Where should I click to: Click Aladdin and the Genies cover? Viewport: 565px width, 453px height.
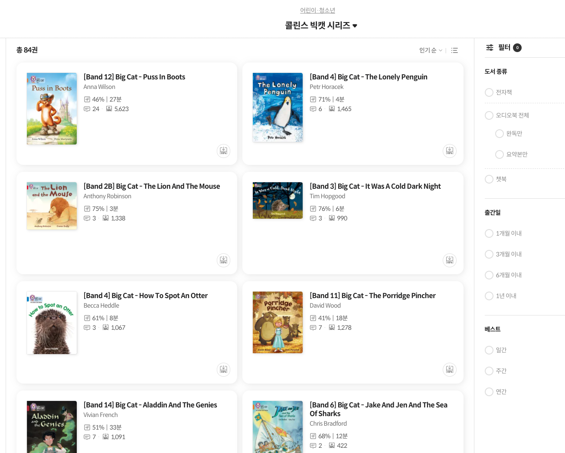tap(52, 427)
